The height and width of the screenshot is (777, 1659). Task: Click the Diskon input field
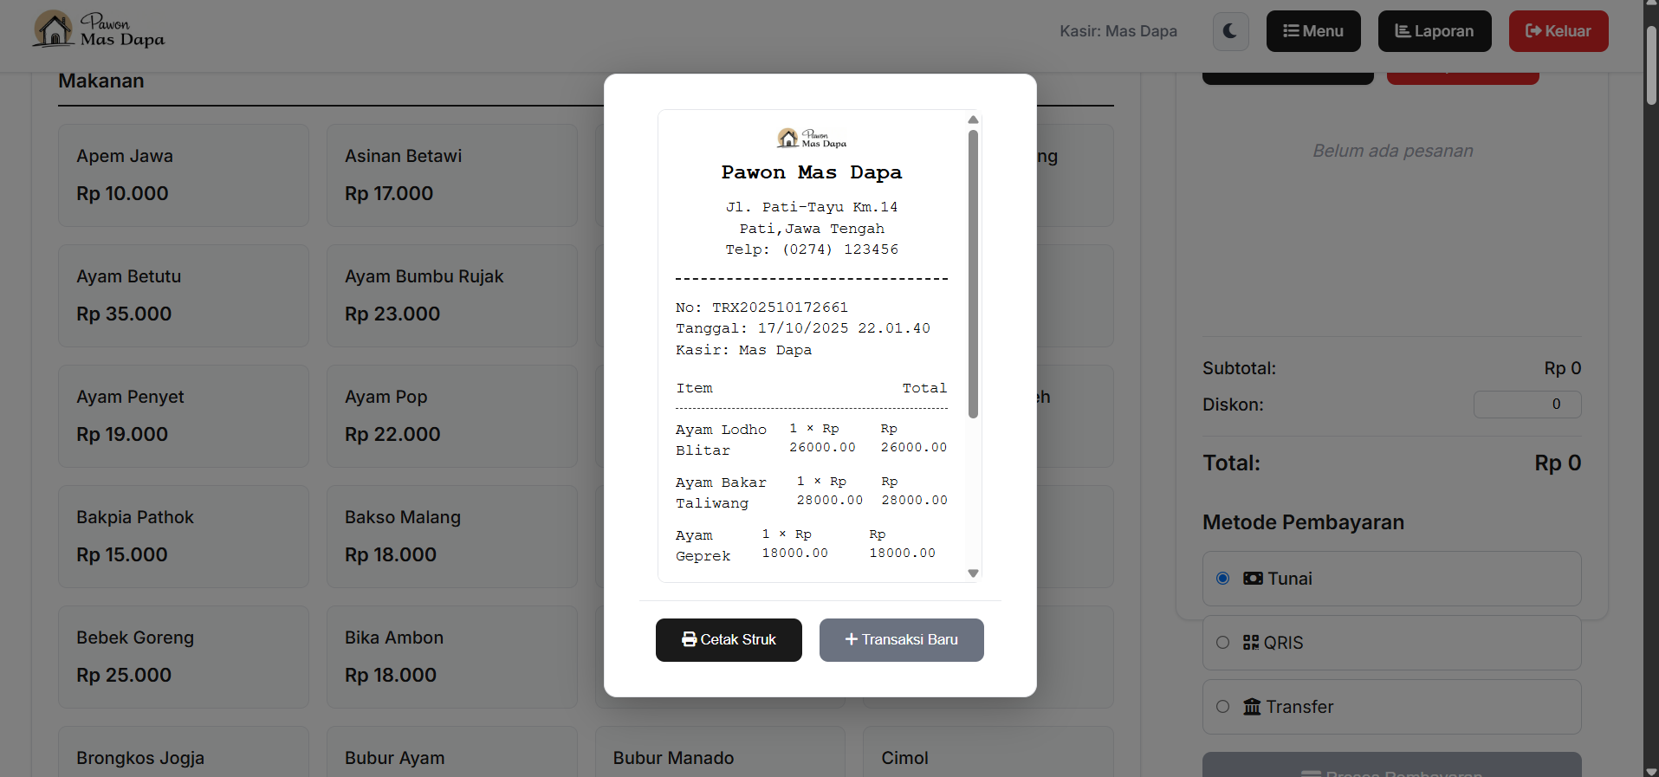pyautogui.click(x=1526, y=405)
